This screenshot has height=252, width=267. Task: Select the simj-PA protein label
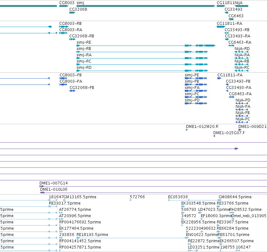pyautogui.click(x=192, y=88)
